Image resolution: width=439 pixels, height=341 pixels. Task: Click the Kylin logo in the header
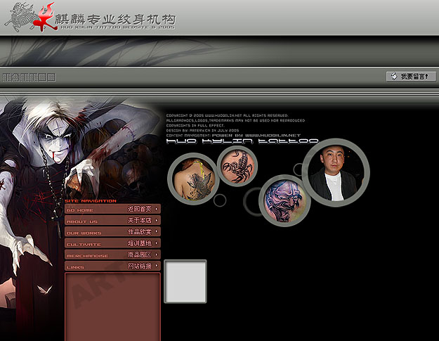point(30,17)
